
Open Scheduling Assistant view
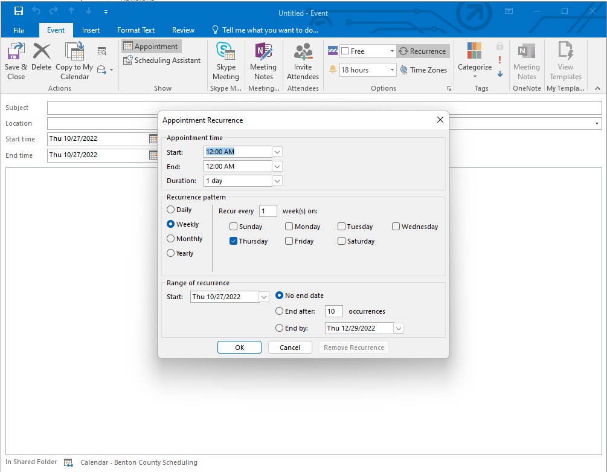click(x=162, y=60)
